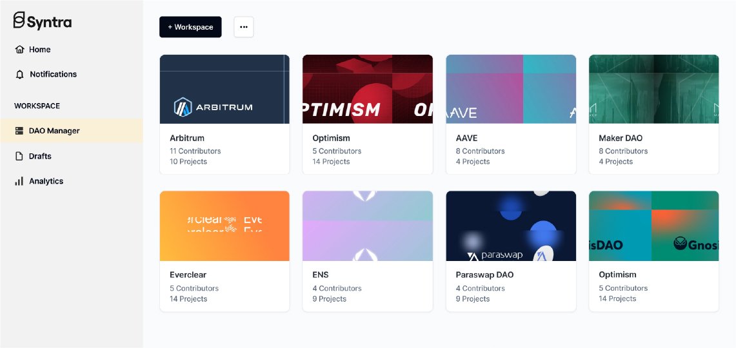Click the Drafts document icon
This screenshot has width=736, height=348.
(x=19, y=156)
